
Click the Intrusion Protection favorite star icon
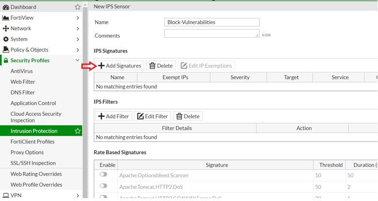77,131
